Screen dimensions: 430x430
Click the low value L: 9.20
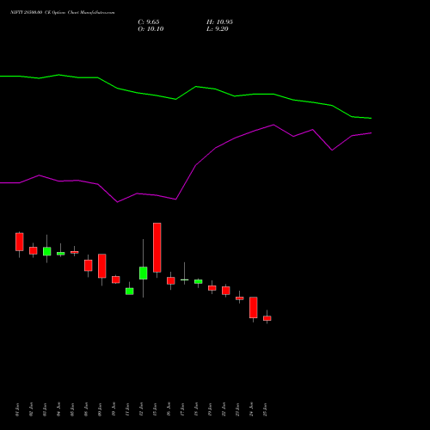point(218,29)
